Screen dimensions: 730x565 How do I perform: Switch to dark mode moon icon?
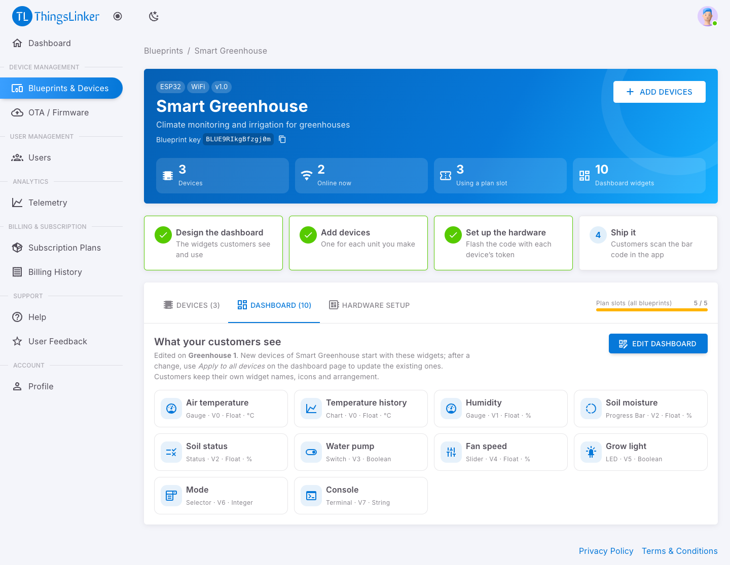[x=154, y=16]
